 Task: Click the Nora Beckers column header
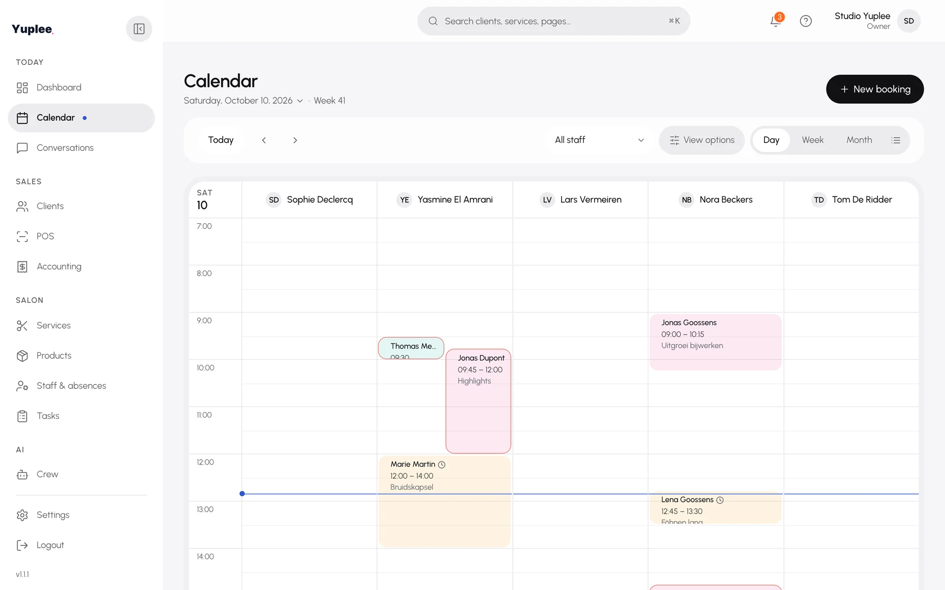tap(716, 200)
